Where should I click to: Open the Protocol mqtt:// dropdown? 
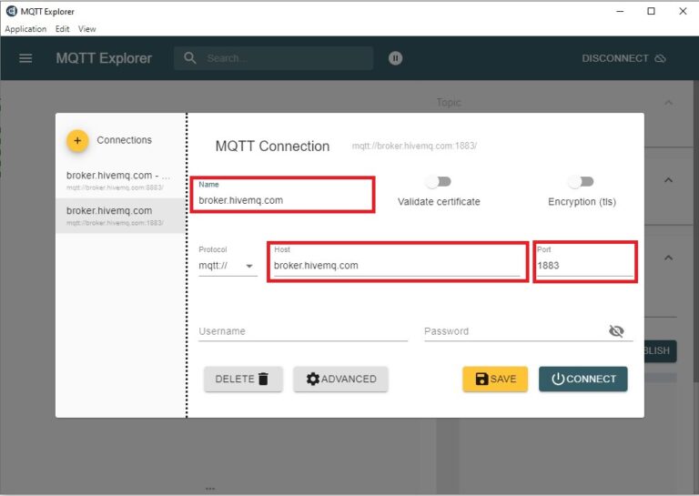click(x=228, y=266)
